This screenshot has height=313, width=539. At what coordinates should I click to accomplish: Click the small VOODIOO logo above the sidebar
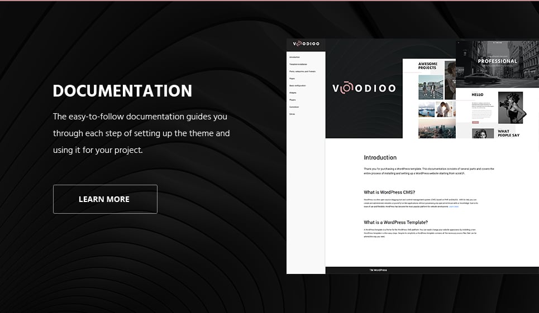(x=306, y=44)
